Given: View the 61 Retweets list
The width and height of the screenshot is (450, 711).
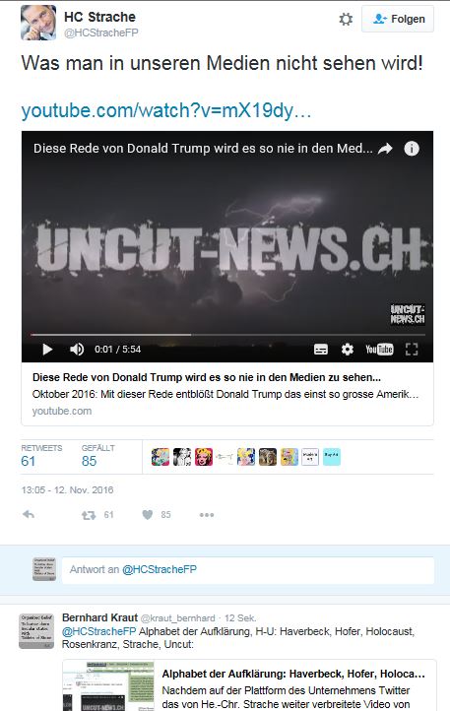Looking at the screenshot, I should tap(41, 456).
